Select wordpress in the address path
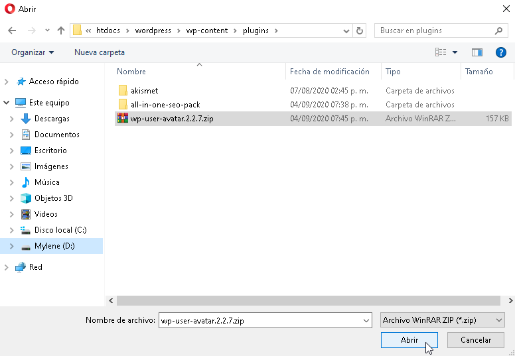 click(x=153, y=30)
